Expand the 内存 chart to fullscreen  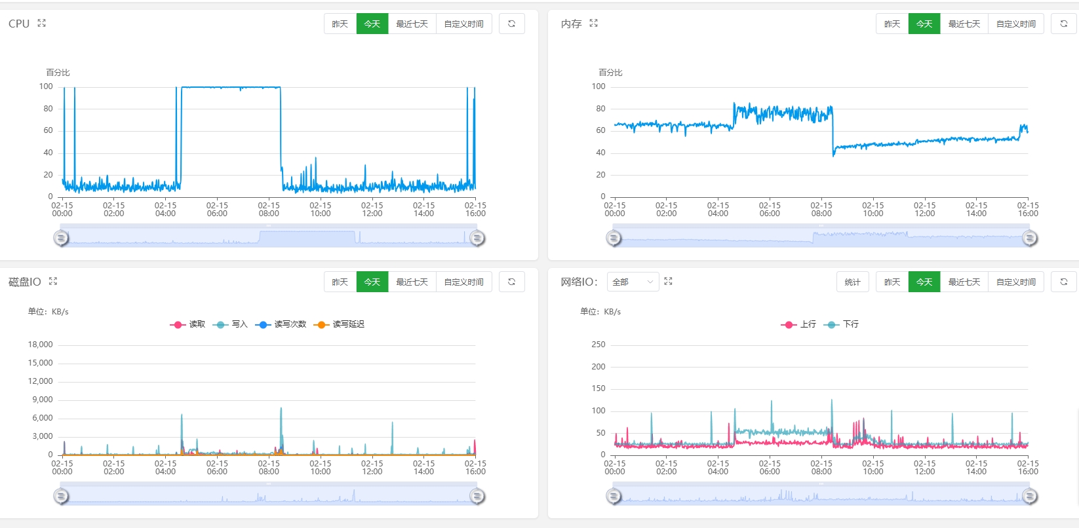pyautogui.click(x=594, y=23)
